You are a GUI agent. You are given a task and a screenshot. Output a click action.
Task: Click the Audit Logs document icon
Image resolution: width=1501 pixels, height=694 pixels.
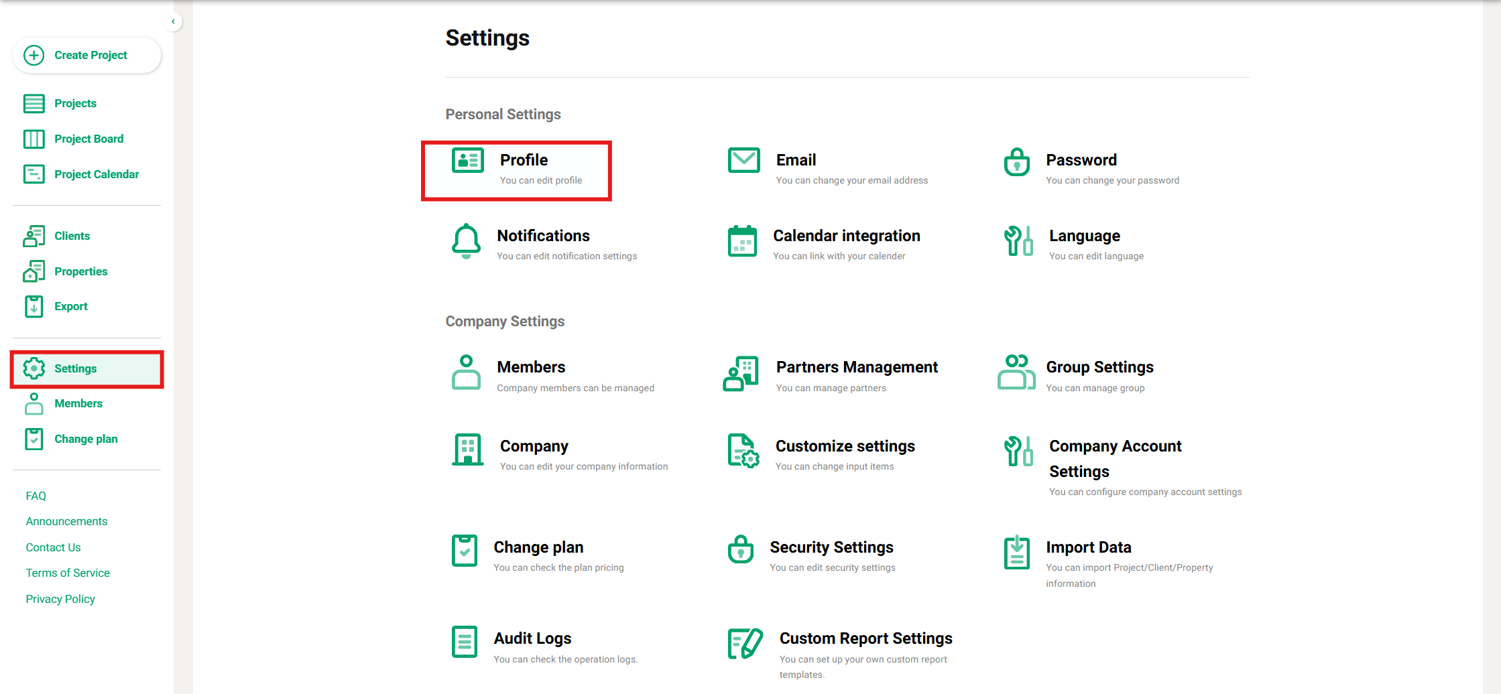(x=465, y=642)
